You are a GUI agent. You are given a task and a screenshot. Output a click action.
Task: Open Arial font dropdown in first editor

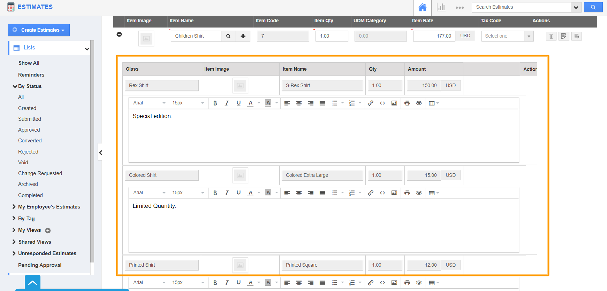click(x=149, y=103)
